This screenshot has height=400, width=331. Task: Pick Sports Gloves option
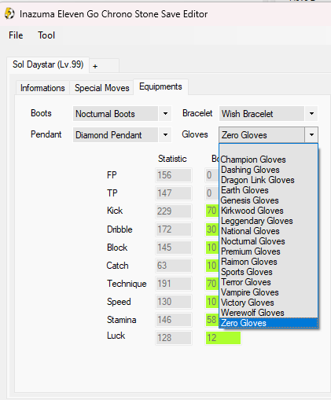click(268, 272)
